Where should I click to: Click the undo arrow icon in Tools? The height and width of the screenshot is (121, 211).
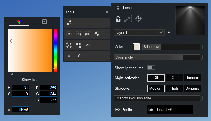[x=88, y=45]
